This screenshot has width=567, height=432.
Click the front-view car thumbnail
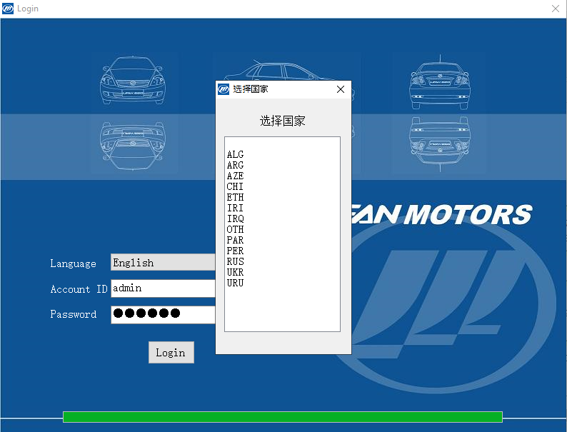[x=133, y=81]
